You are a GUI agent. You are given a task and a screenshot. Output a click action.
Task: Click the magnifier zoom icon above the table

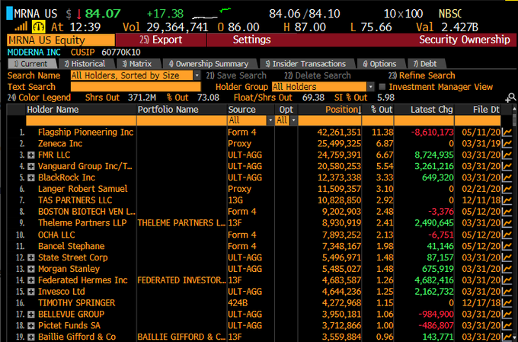(510, 97)
